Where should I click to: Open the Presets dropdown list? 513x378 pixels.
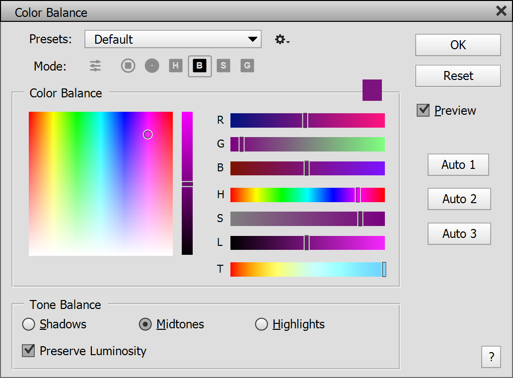tap(173, 39)
